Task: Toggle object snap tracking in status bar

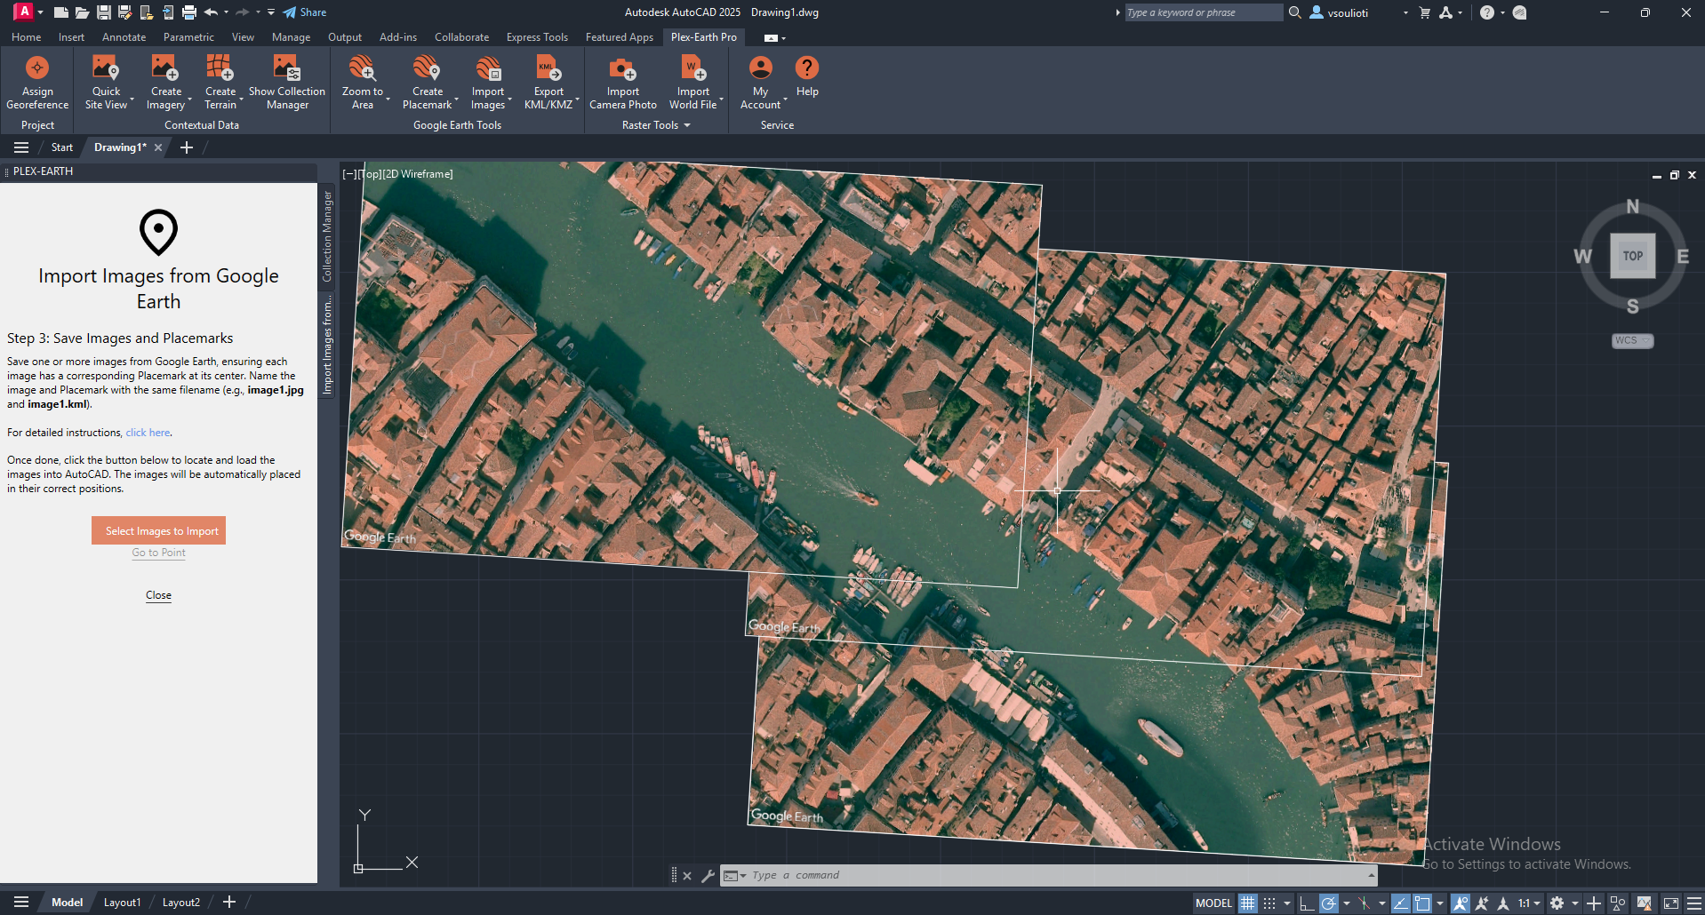Action: (1401, 903)
